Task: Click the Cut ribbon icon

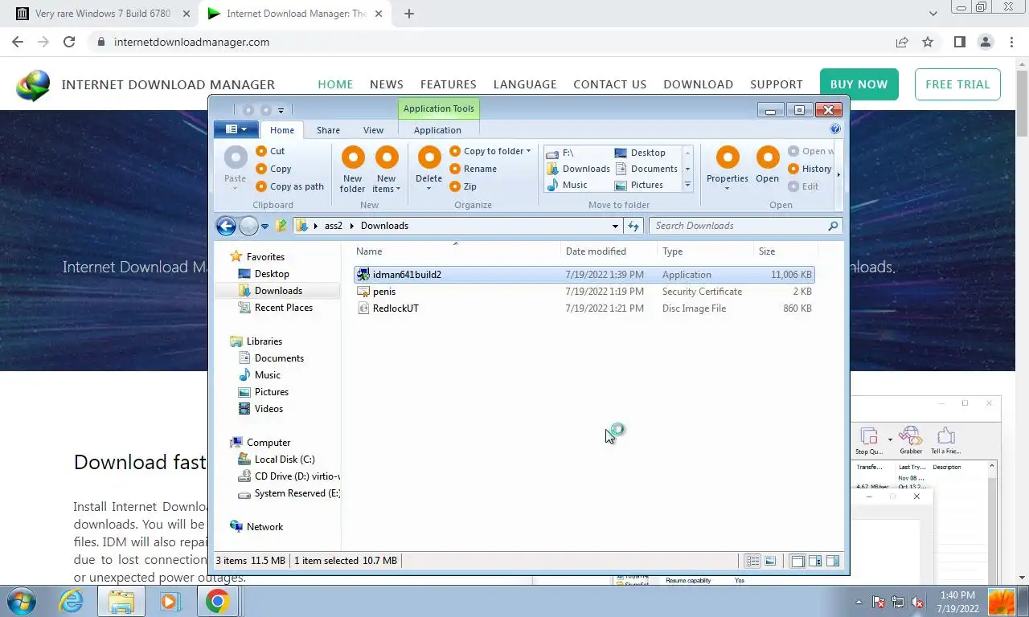Action: coord(261,151)
